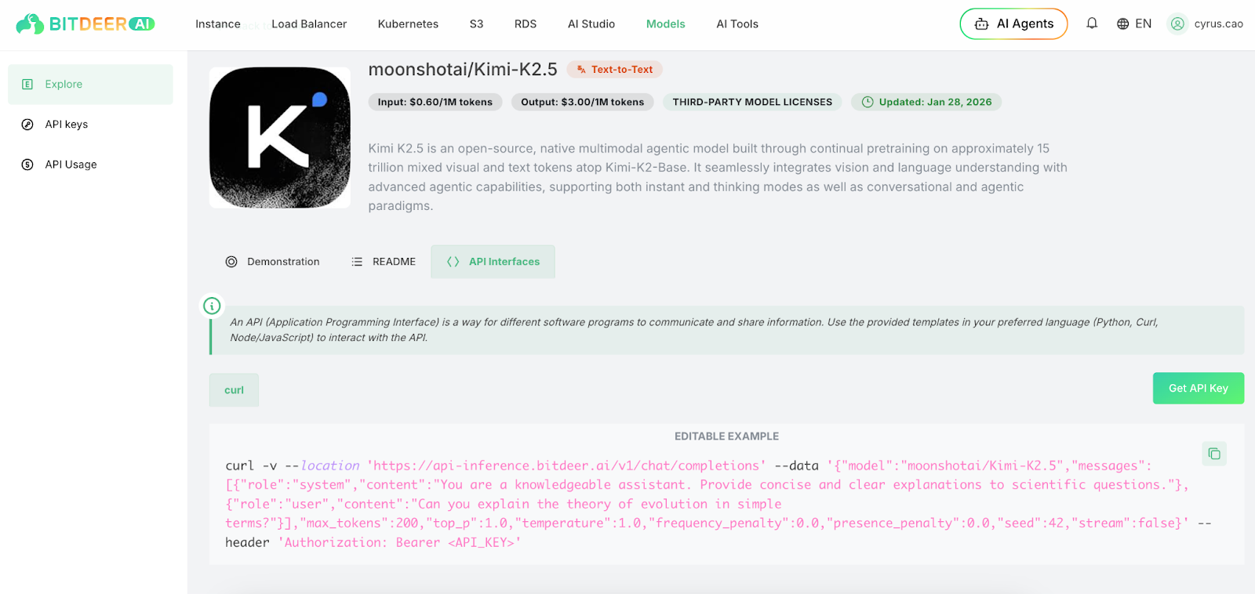Go to API keys in sidebar
The width and height of the screenshot is (1255, 594).
pos(67,125)
